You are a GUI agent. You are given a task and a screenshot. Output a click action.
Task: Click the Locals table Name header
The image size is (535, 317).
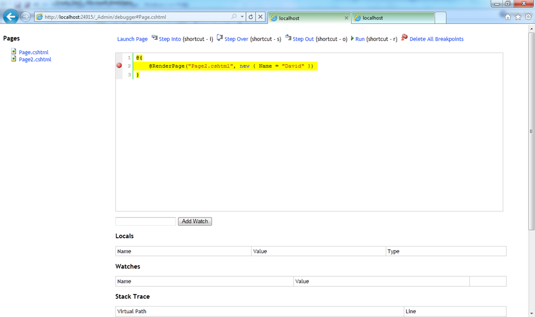(183, 251)
